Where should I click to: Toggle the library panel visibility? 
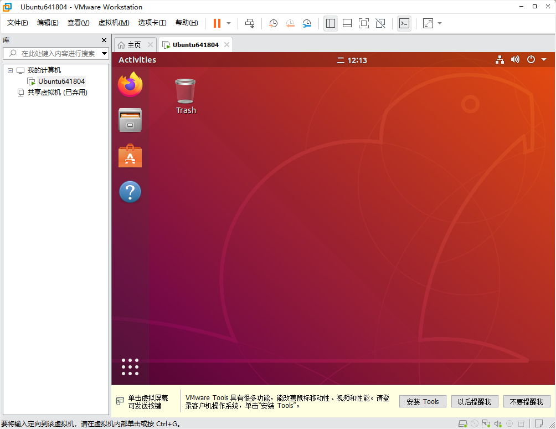331,23
